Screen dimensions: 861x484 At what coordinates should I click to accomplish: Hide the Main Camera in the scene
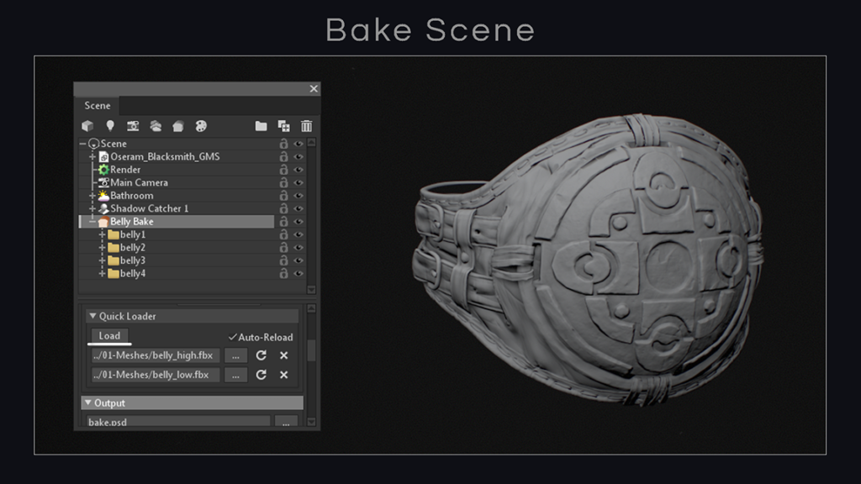(x=298, y=183)
